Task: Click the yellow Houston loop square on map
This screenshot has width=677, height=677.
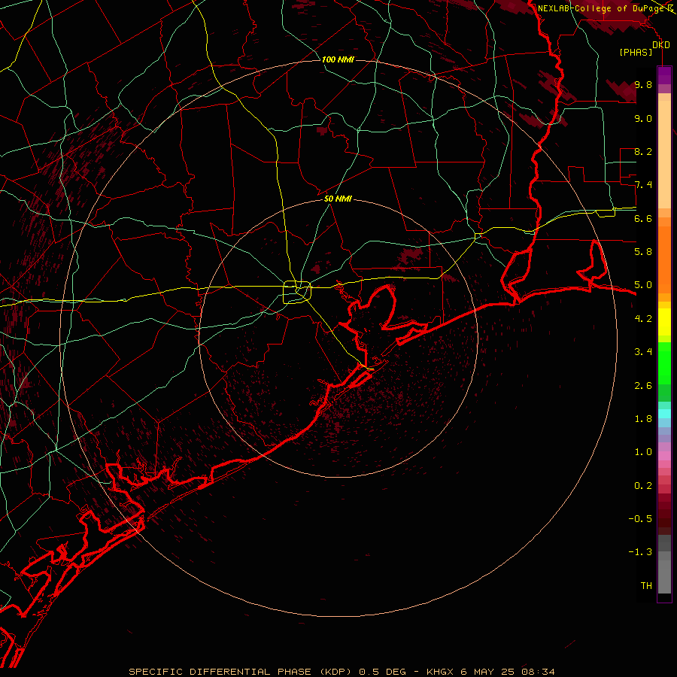Action: pos(297,292)
